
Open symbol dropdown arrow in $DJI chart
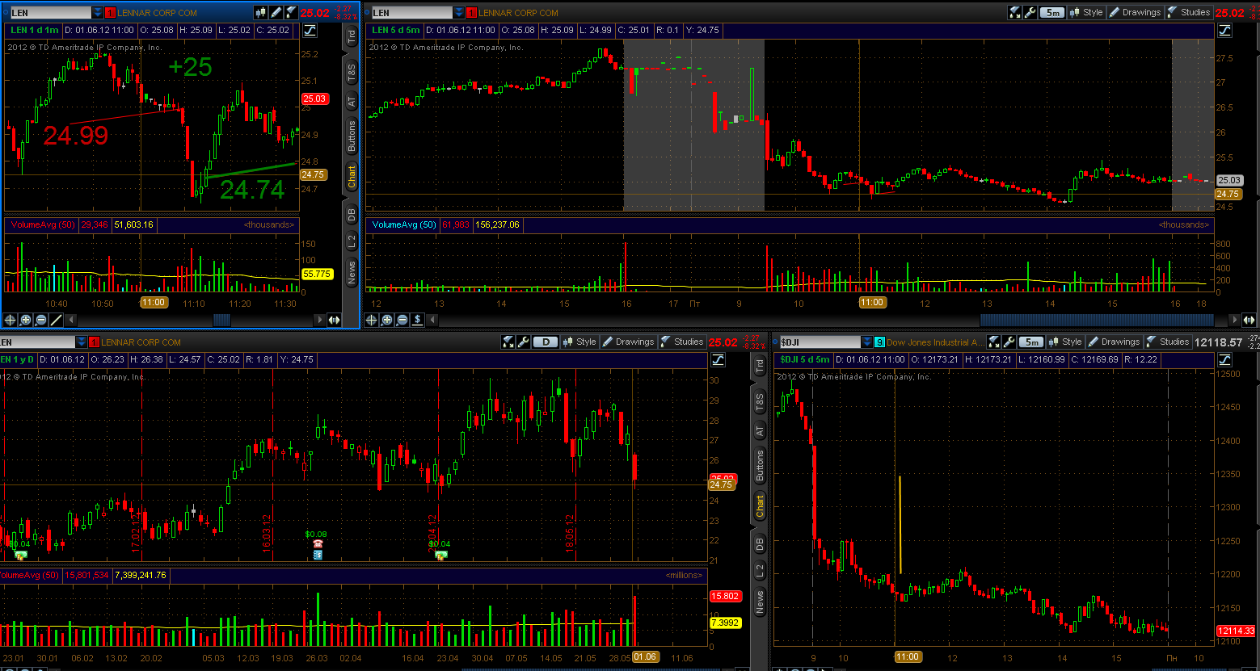867,342
